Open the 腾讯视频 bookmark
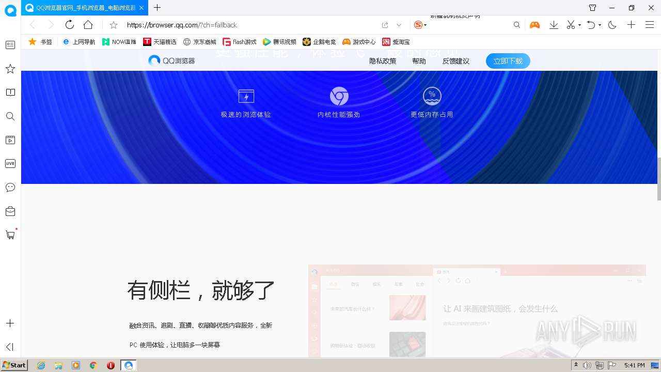This screenshot has height=372, width=661. click(x=279, y=42)
